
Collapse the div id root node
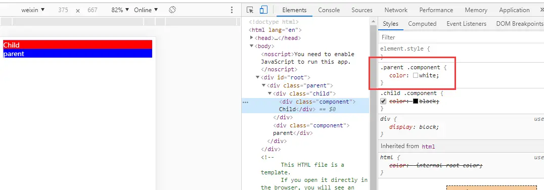tap(257, 77)
